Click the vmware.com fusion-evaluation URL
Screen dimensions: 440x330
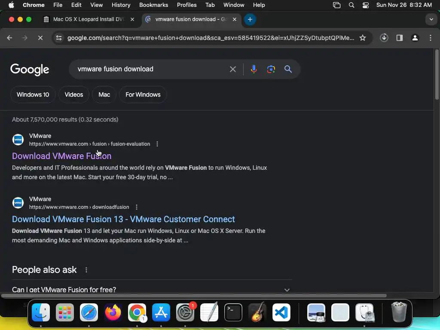click(x=89, y=144)
